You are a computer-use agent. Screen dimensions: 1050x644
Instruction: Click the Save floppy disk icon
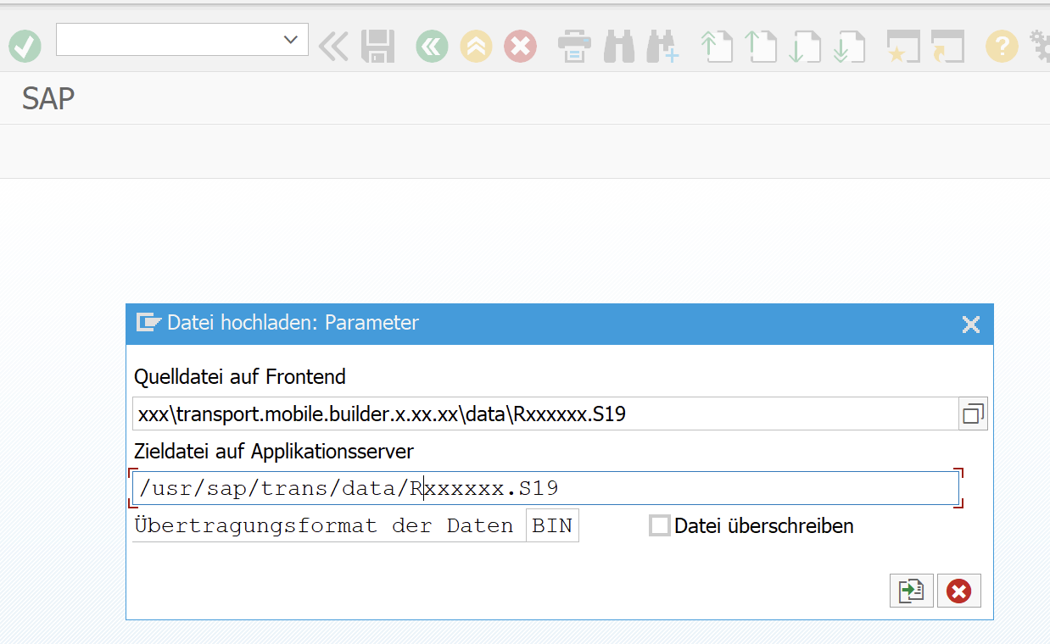click(377, 46)
